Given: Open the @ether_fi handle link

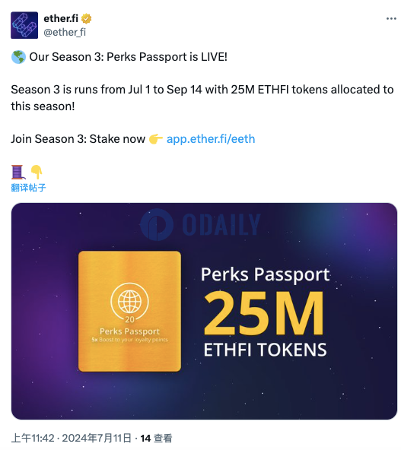Looking at the screenshot, I should (65, 32).
